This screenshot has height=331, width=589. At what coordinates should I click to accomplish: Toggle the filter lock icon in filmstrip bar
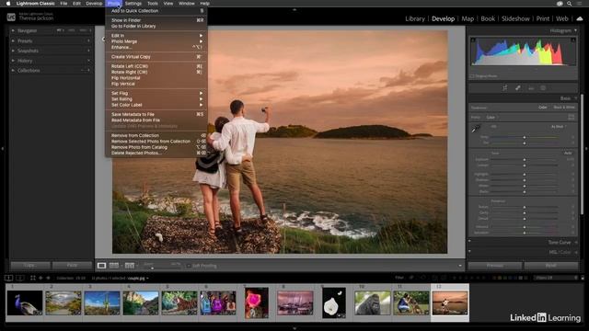583,278
